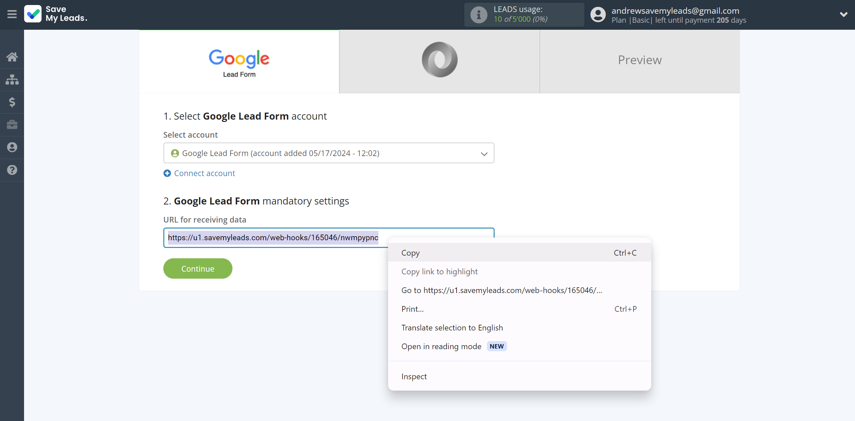Viewport: 855px width, 421px height.
Task: Click the Continue button to proceed
Action: coord(197,268)
